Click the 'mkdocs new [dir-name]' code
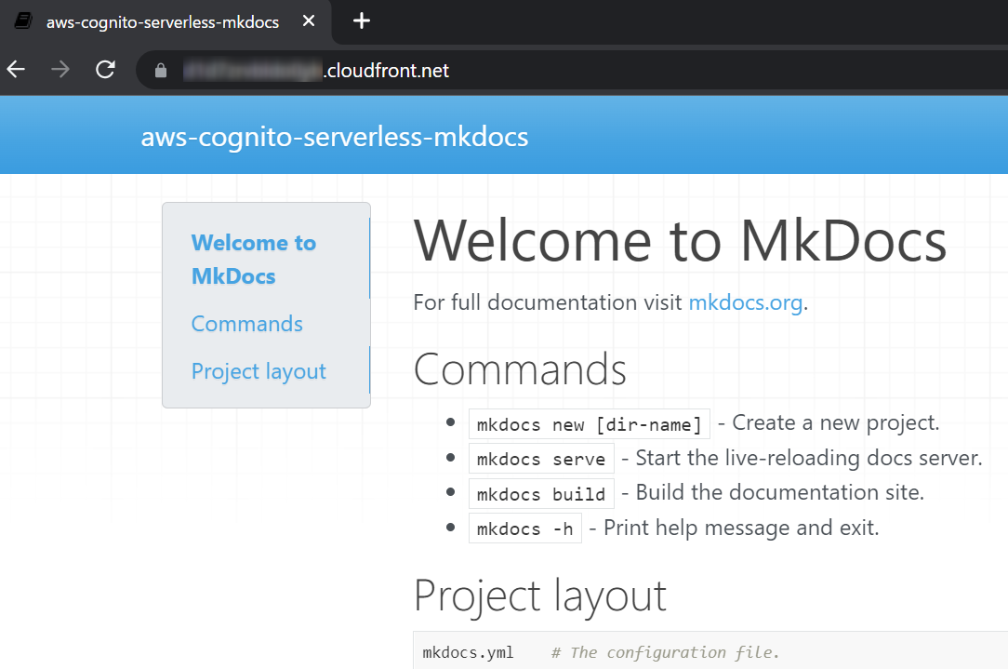The width and height of the screenshot is (1008, 669). [x=590, y=424]
